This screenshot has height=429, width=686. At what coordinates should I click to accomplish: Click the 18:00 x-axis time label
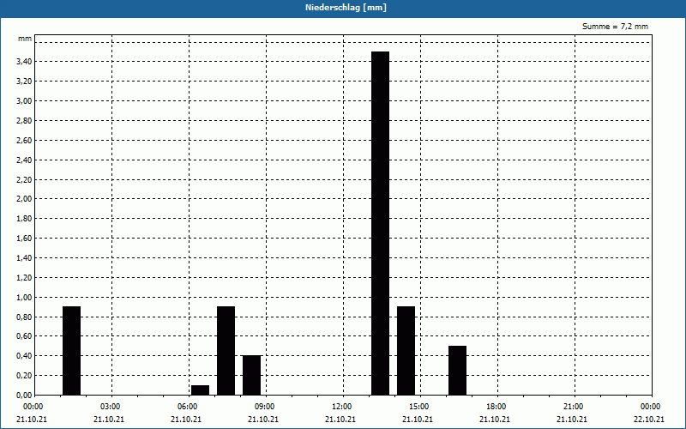(496, 407)
